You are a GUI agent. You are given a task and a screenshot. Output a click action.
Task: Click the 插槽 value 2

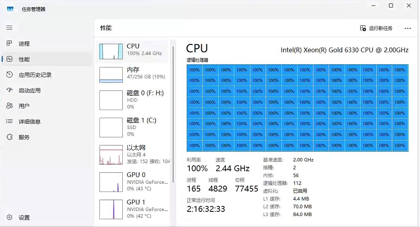(x=294, y=168)
